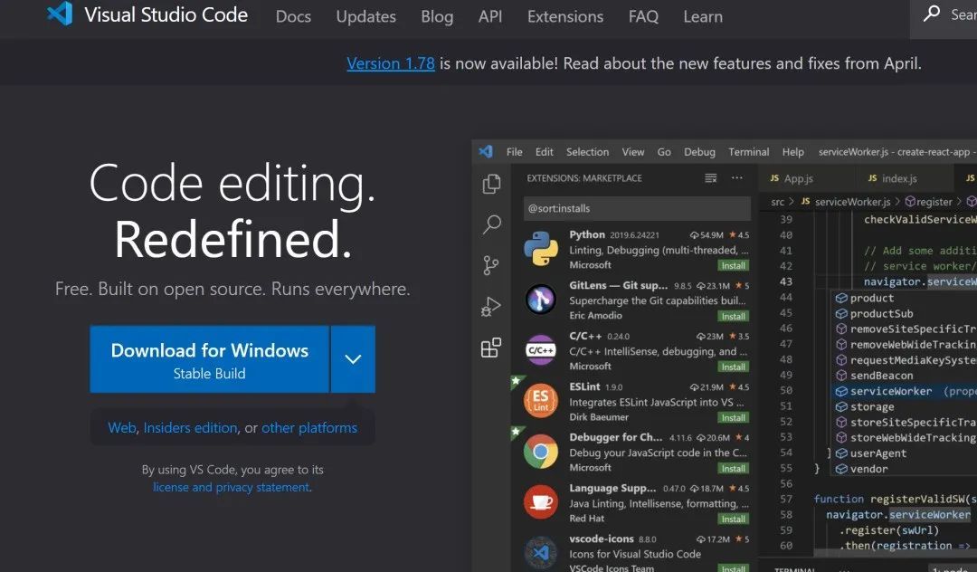Click the Python extension icon
The image size is (977, 572).
click(x=541, y=249)
